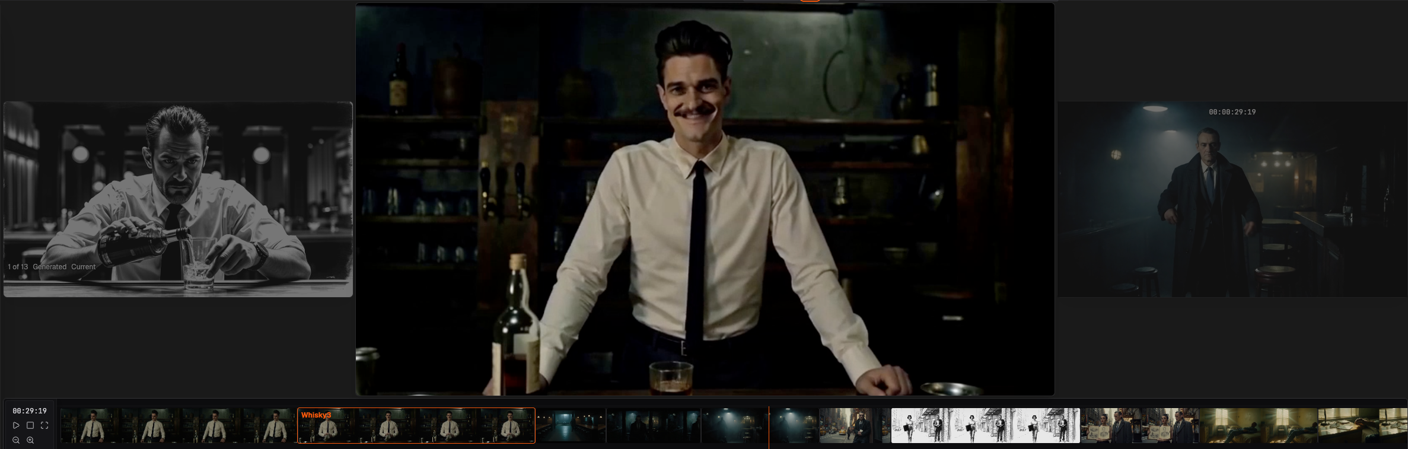Start playback with the play button

[x=16, y=425]
